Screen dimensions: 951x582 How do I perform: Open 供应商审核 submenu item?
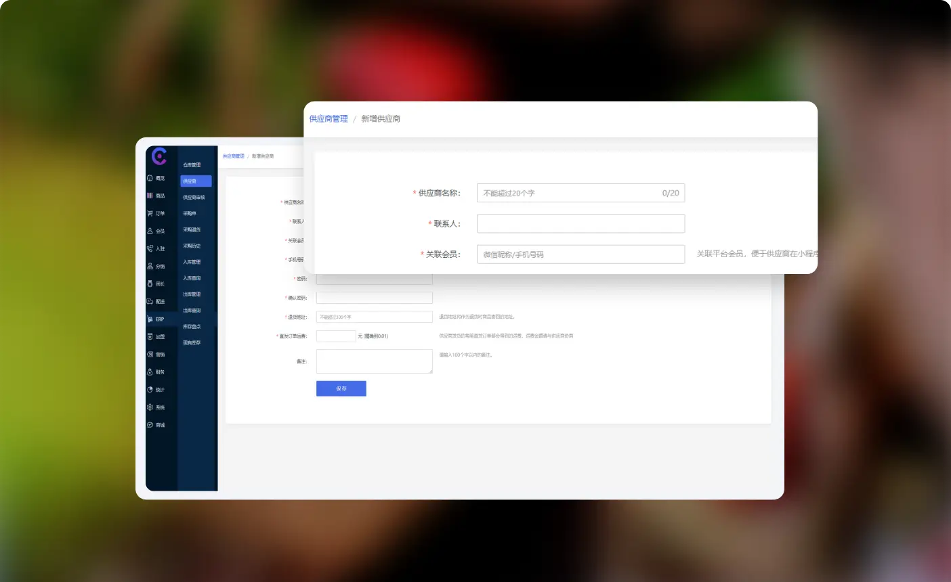194,198
